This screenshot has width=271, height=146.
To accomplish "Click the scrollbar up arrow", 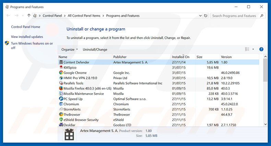I will (x=265, y=56).
